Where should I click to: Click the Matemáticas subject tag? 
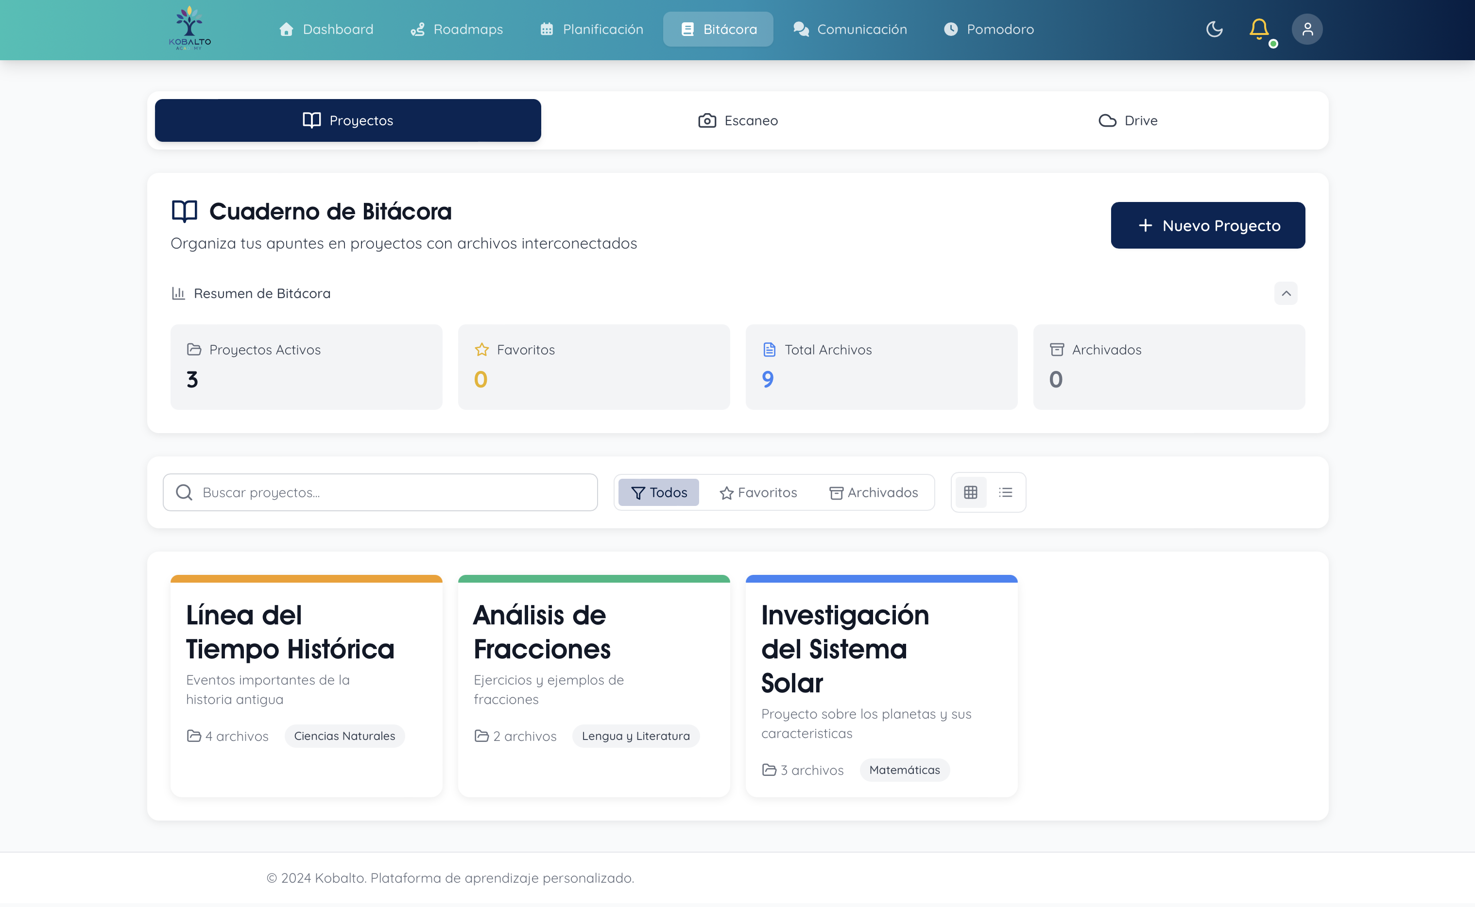(x=904, y=770)
